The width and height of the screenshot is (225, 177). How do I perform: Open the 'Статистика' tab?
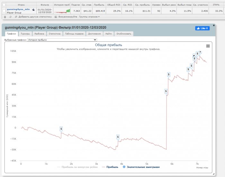click(55, 33)
